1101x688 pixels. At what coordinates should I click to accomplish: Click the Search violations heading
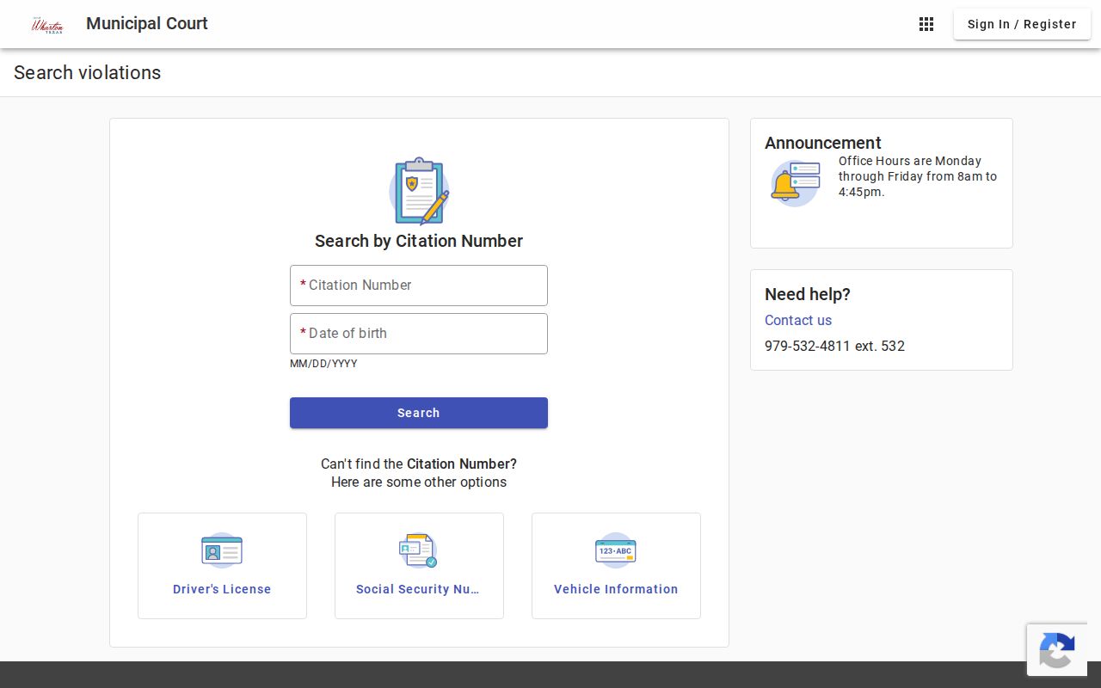click(88, 72)
